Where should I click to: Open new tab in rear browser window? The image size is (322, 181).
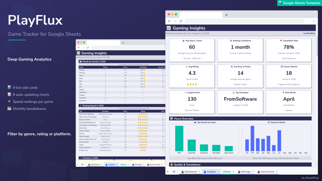pyautogui.click(x=123, y=43)
